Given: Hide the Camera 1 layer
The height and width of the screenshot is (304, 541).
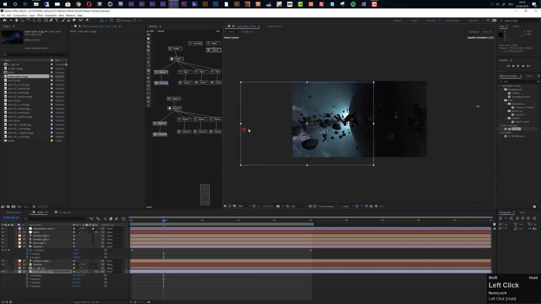Looking at the screenshot, I should tap(3, 247).
